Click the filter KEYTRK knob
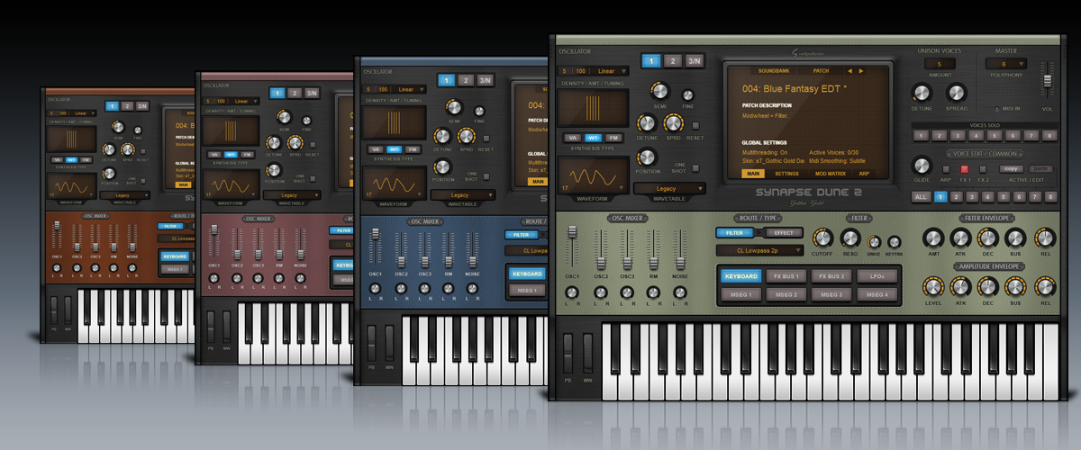This screenshot has height=450, width=1081. coord(894,240)
